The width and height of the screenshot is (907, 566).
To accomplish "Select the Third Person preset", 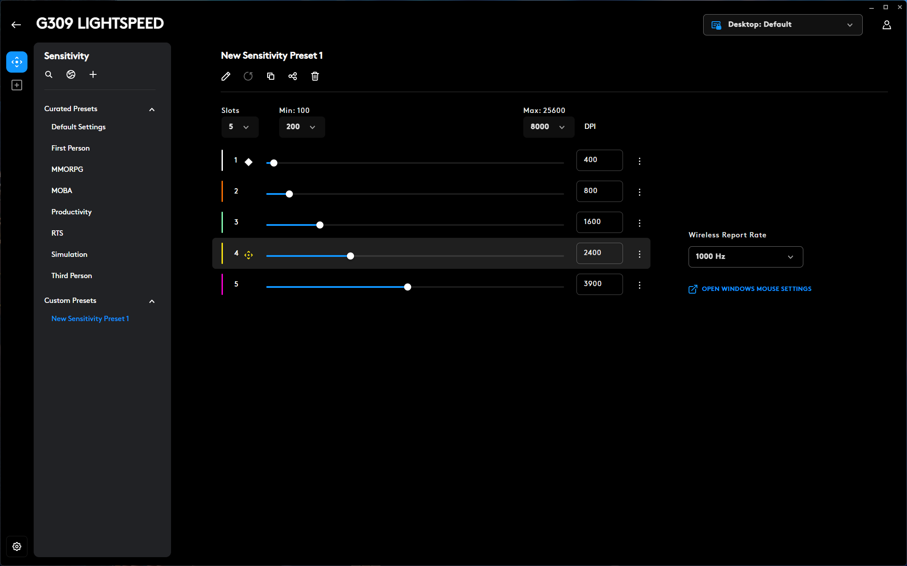I will pos(72,276).
